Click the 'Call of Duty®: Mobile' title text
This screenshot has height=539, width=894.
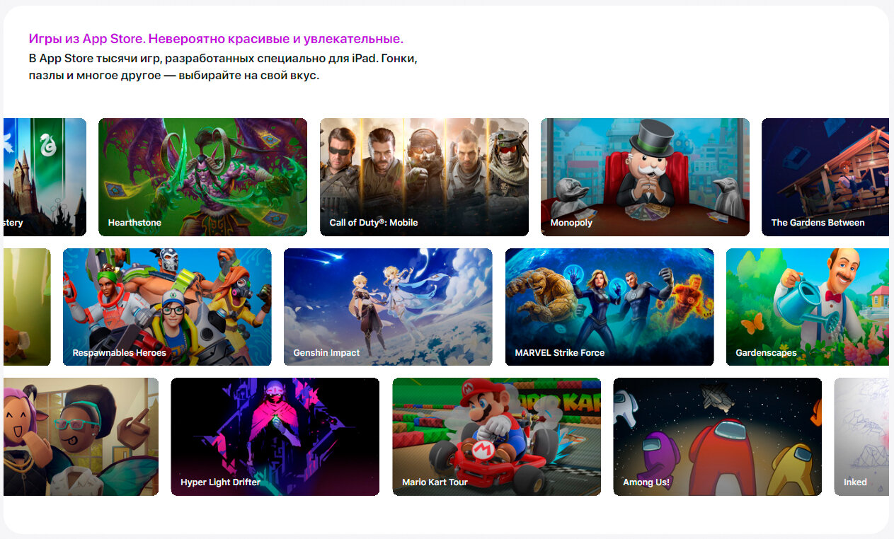coord(374,223)
